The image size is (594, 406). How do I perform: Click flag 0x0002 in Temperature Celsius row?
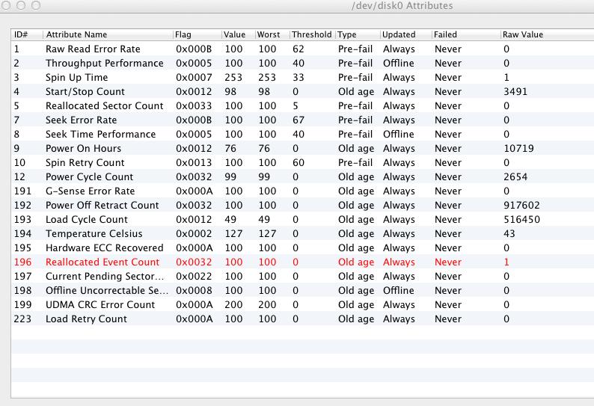[194, 234]
